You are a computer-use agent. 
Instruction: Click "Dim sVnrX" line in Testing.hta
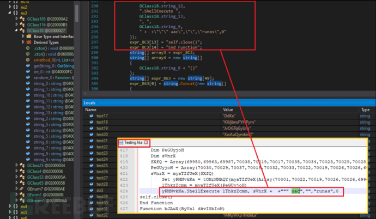[163, 156]
